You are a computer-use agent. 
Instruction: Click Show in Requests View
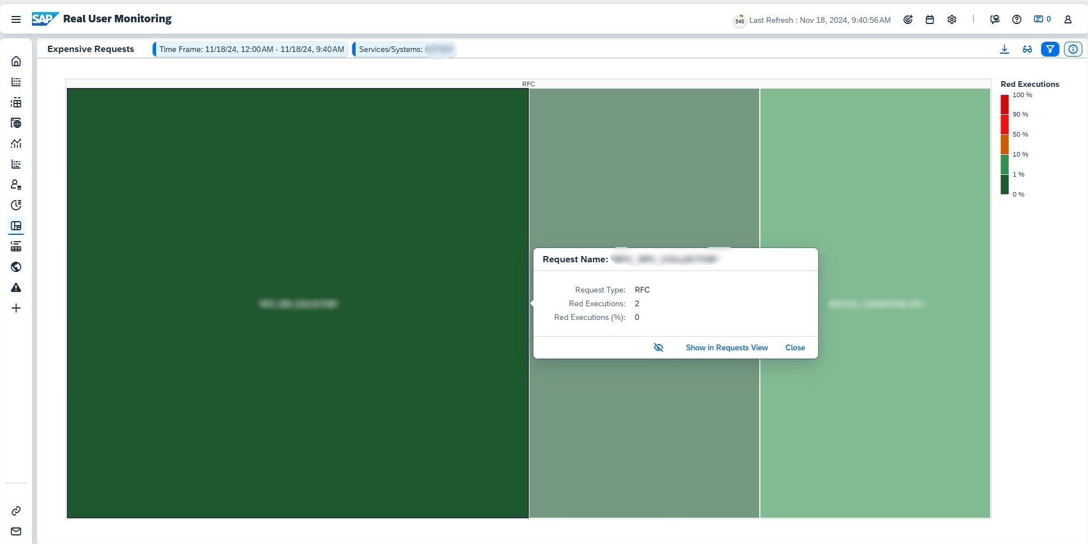pos(727,347)
